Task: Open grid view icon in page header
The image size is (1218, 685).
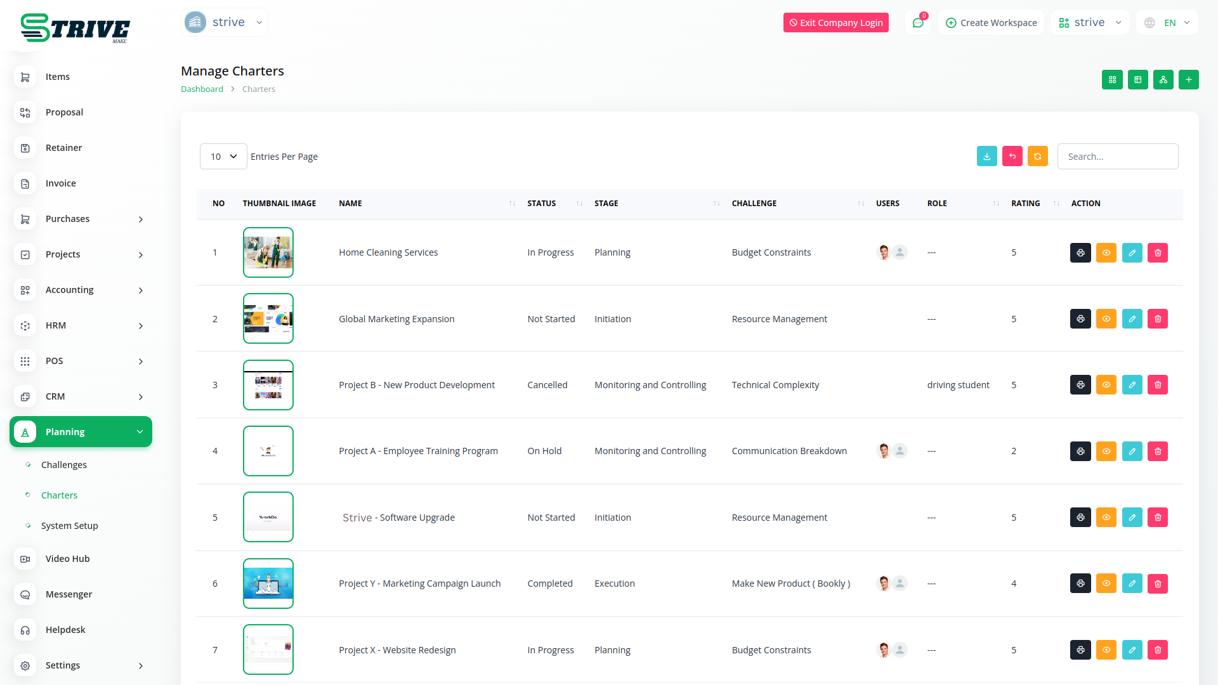Action: [x=1112, y=80]
